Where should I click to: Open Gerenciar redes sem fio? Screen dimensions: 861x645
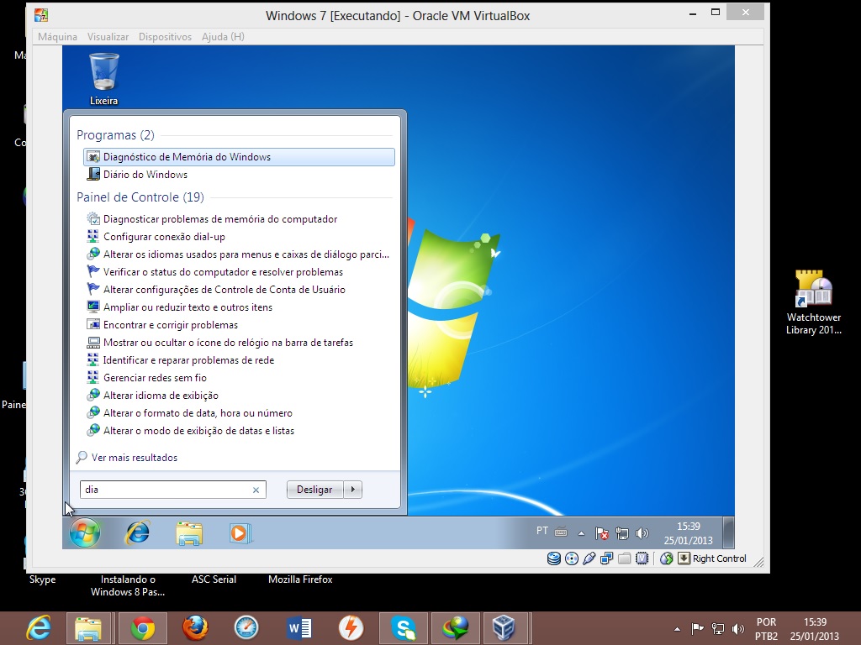146,377
